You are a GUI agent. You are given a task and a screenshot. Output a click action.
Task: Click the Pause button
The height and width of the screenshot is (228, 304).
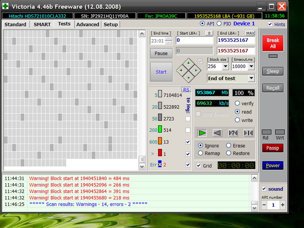[161, 53]
